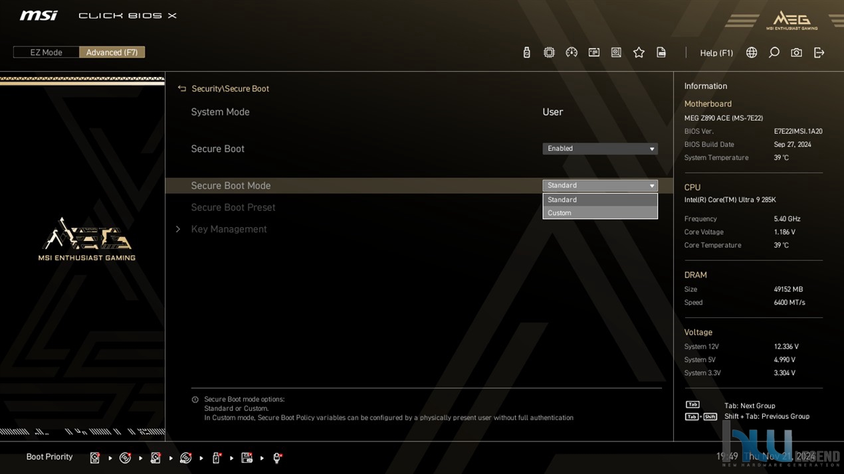This screenshot has height=474, width=844.
Task: Click the log document file icon
Action: (661, 52)
